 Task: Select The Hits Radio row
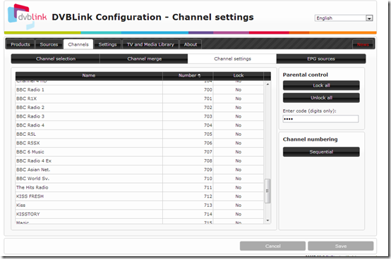click(140, 187)
